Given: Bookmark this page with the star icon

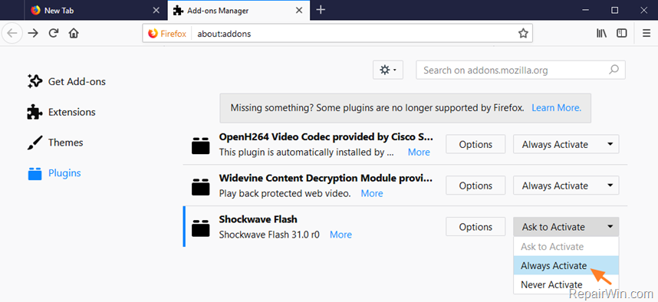Looking at the screenshot, I should 523,34.
